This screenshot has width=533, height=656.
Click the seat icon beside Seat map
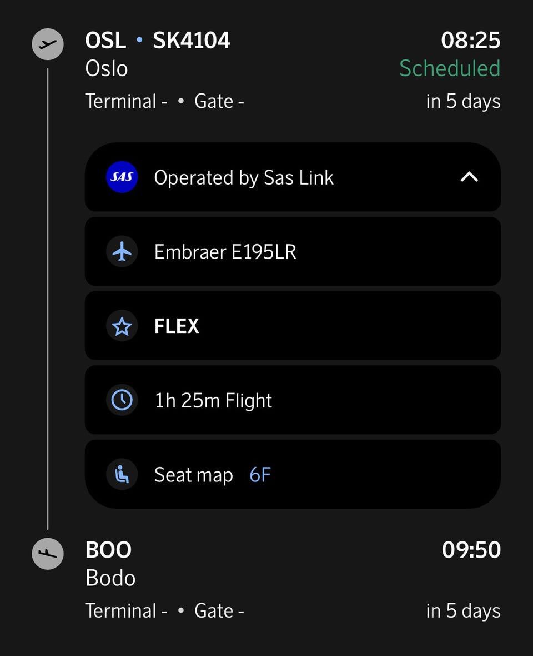[122, 474]
